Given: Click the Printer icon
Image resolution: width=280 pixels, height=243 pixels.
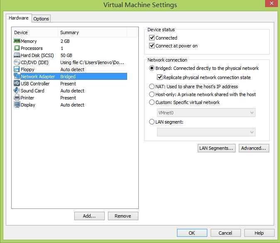Looking at the screenshot, I should (17, 98).
